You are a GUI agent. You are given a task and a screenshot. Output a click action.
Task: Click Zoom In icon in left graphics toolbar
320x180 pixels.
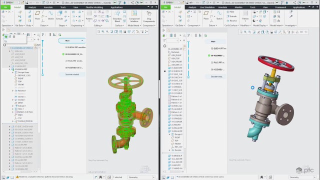click(103, 31)
